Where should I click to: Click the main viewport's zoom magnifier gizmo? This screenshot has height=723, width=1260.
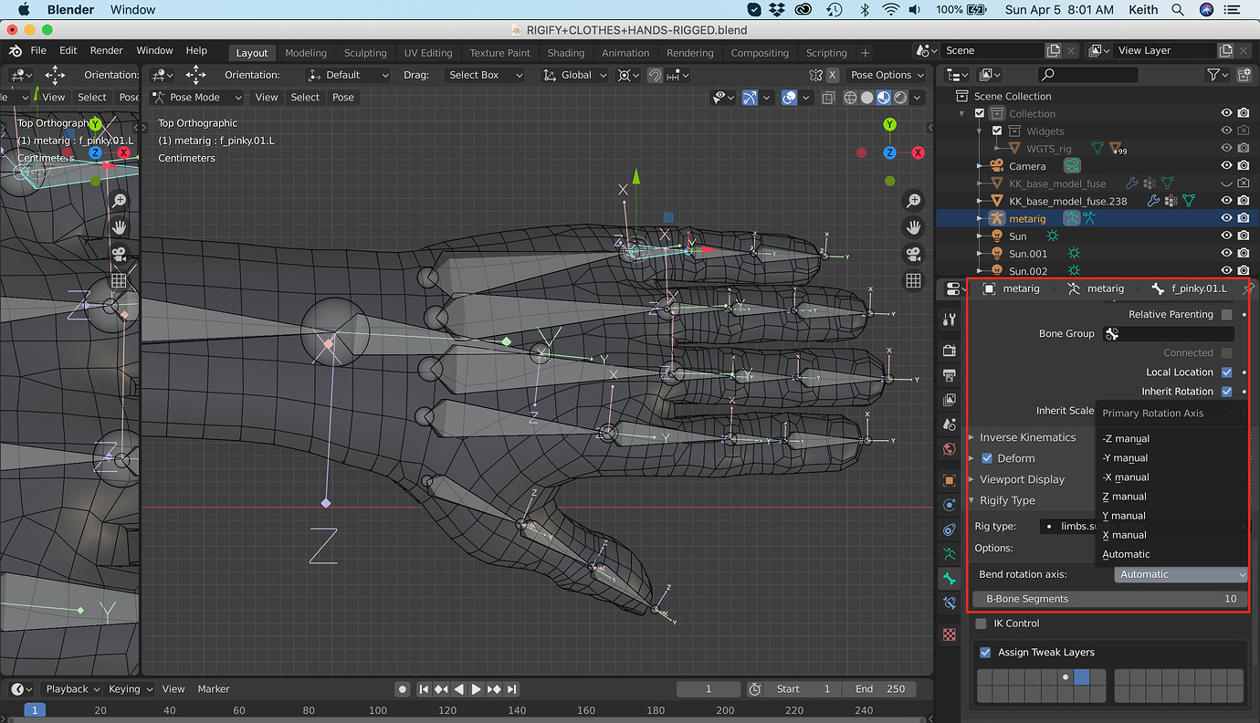point(913,201)
